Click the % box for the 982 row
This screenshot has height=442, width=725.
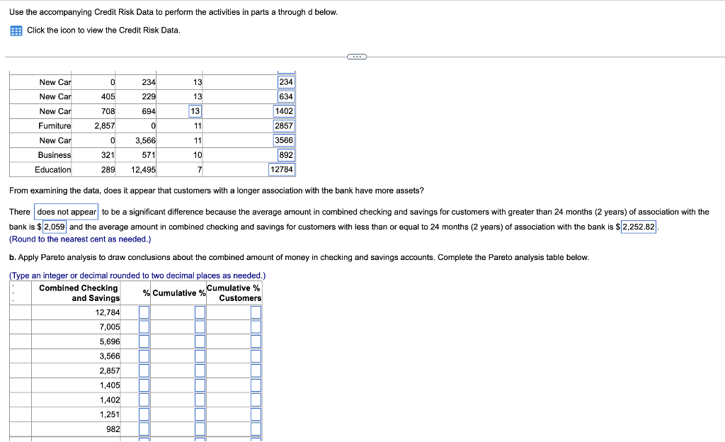click(x=144, y=429)
